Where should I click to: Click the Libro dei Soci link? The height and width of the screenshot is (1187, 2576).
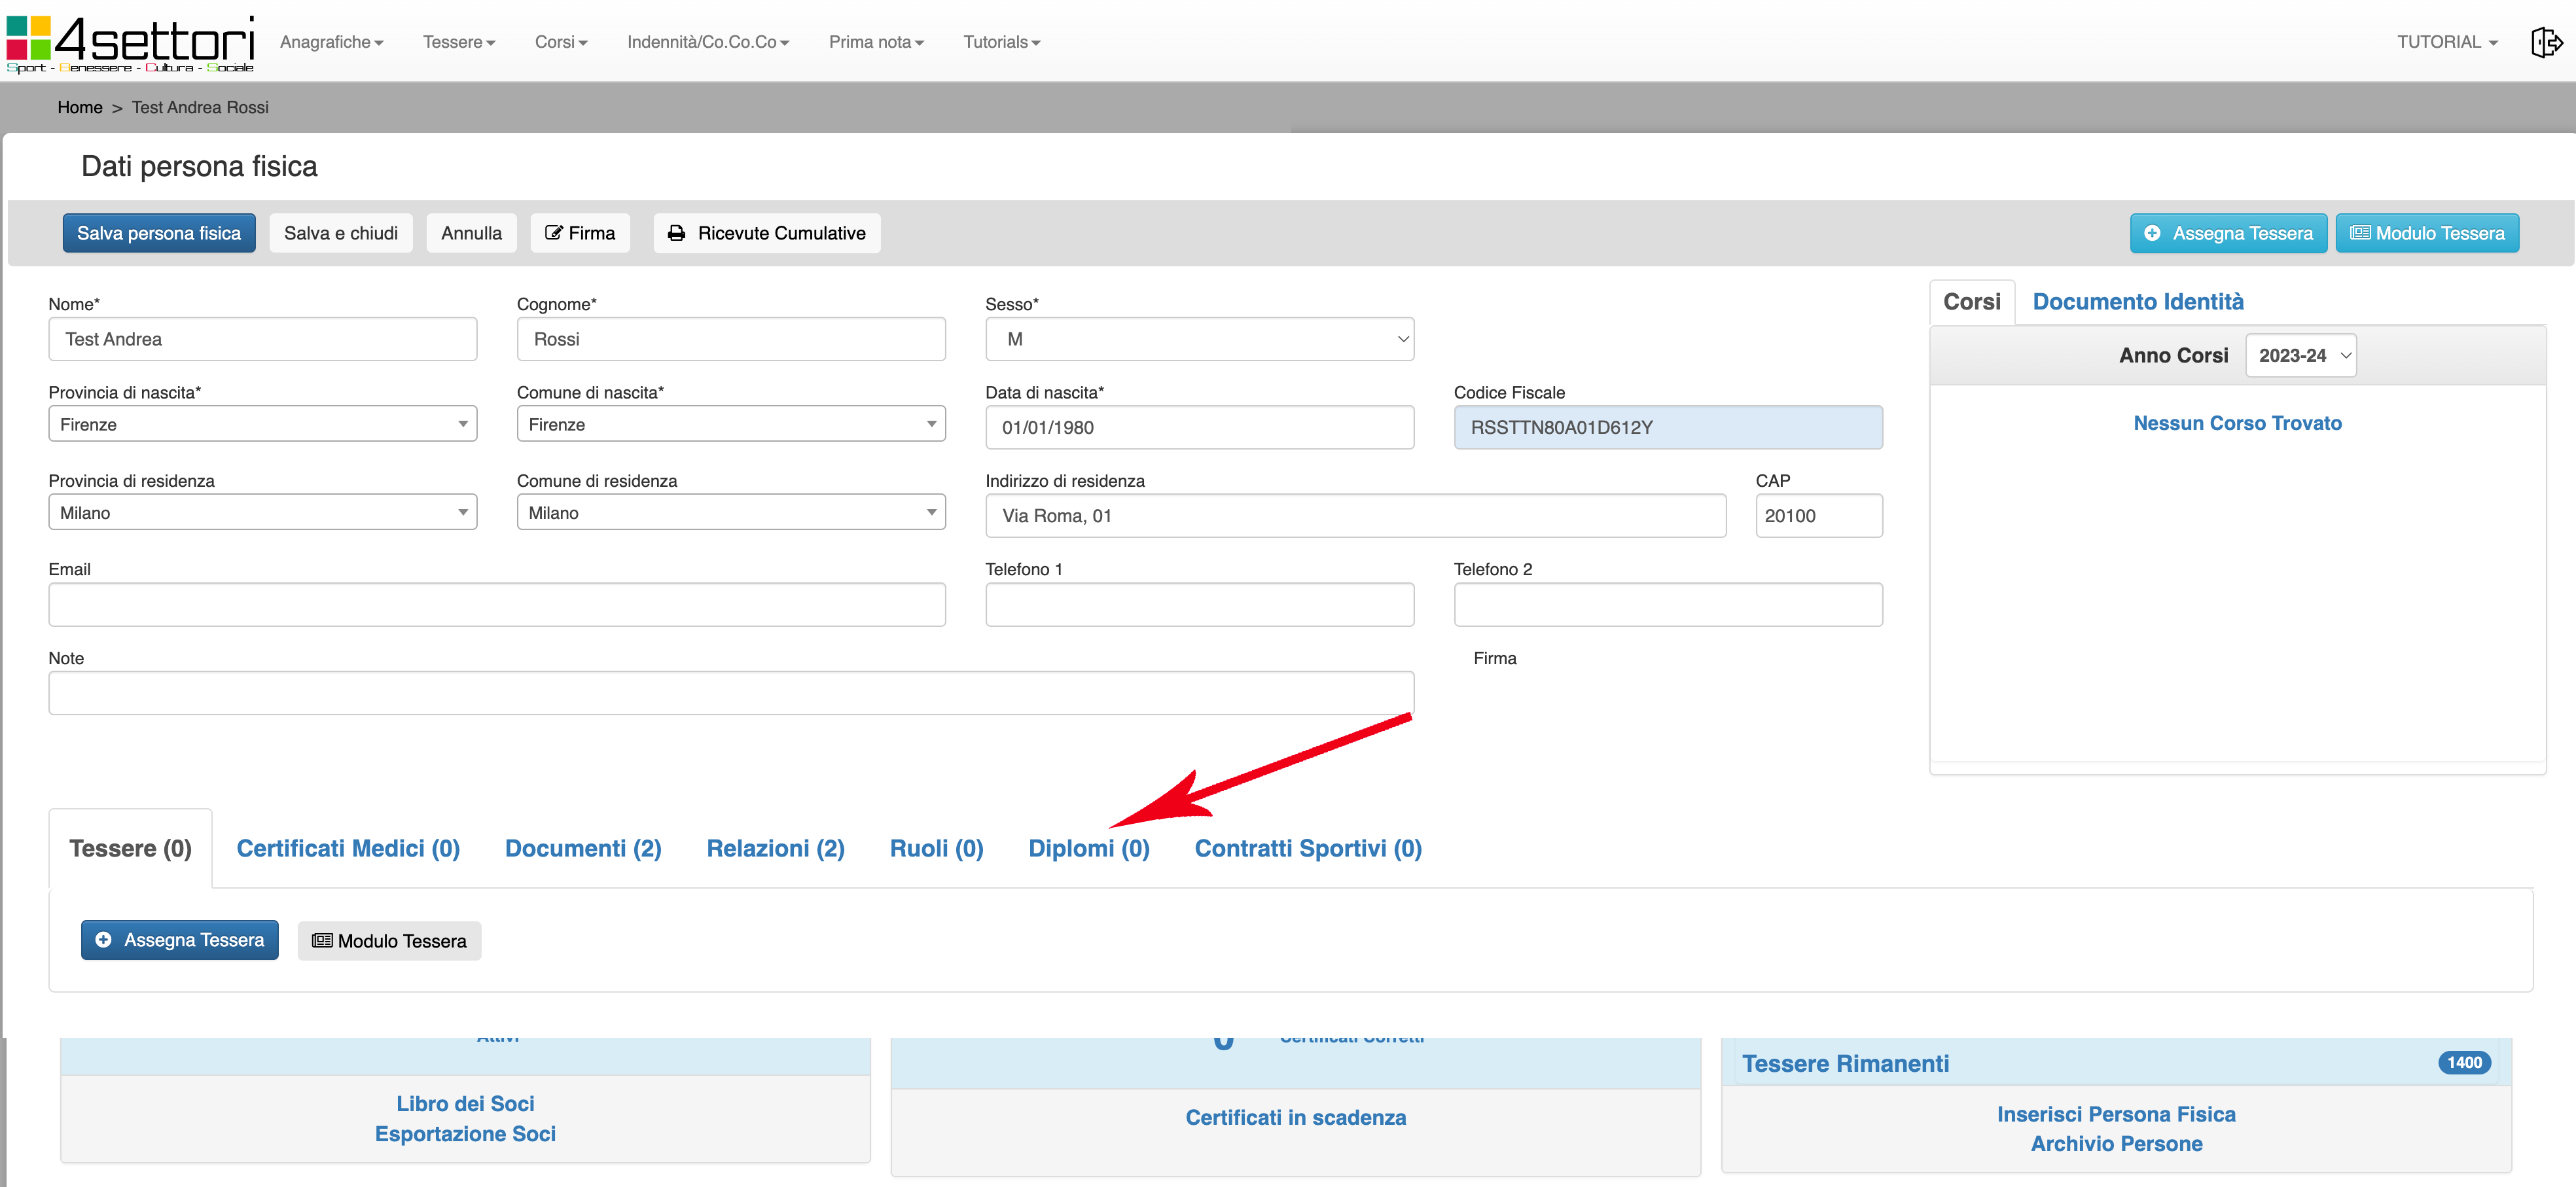click(x=465, y=1103)
